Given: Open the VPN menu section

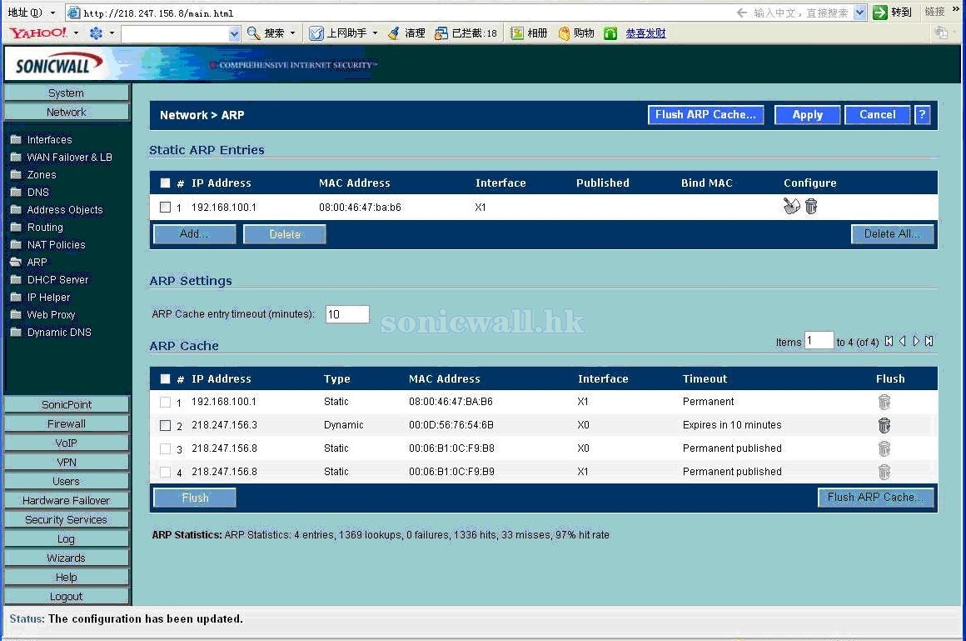Looking at the screenshot, I should pyautogui.click(x=67, y=462).
